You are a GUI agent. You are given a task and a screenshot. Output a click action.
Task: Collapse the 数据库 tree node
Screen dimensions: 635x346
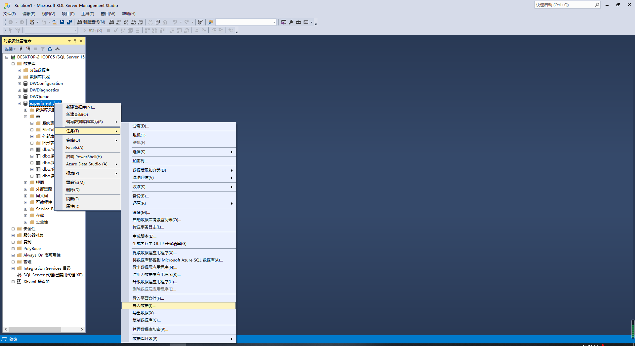(x=13, y=63)
